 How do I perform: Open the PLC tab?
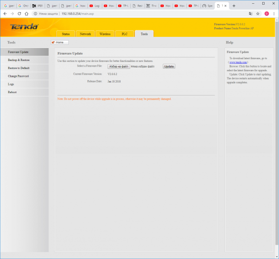point(125,34)
